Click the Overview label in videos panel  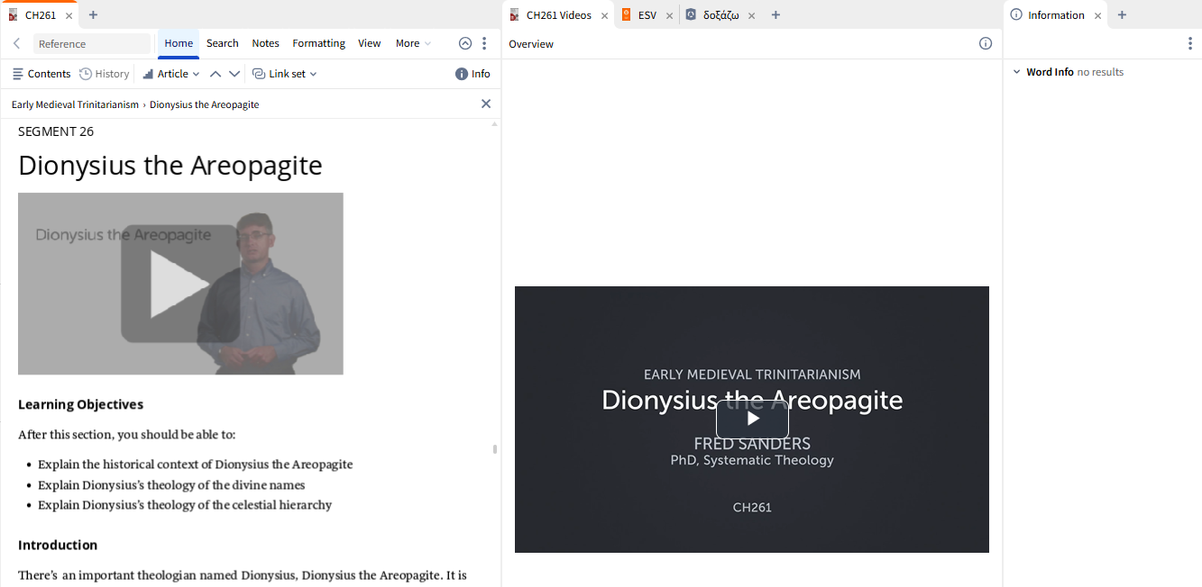point(531,44)
